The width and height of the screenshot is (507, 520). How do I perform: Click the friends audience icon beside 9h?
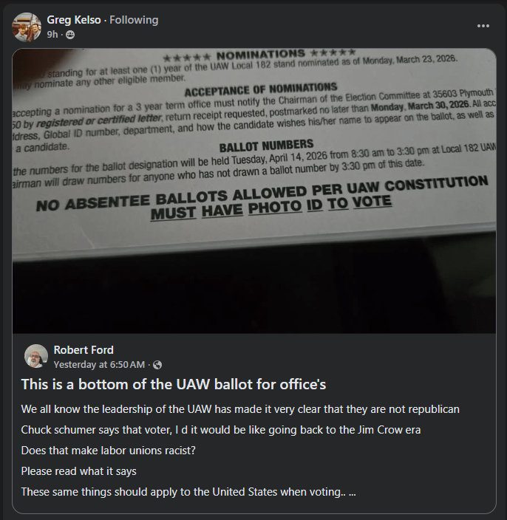[70, 35]
